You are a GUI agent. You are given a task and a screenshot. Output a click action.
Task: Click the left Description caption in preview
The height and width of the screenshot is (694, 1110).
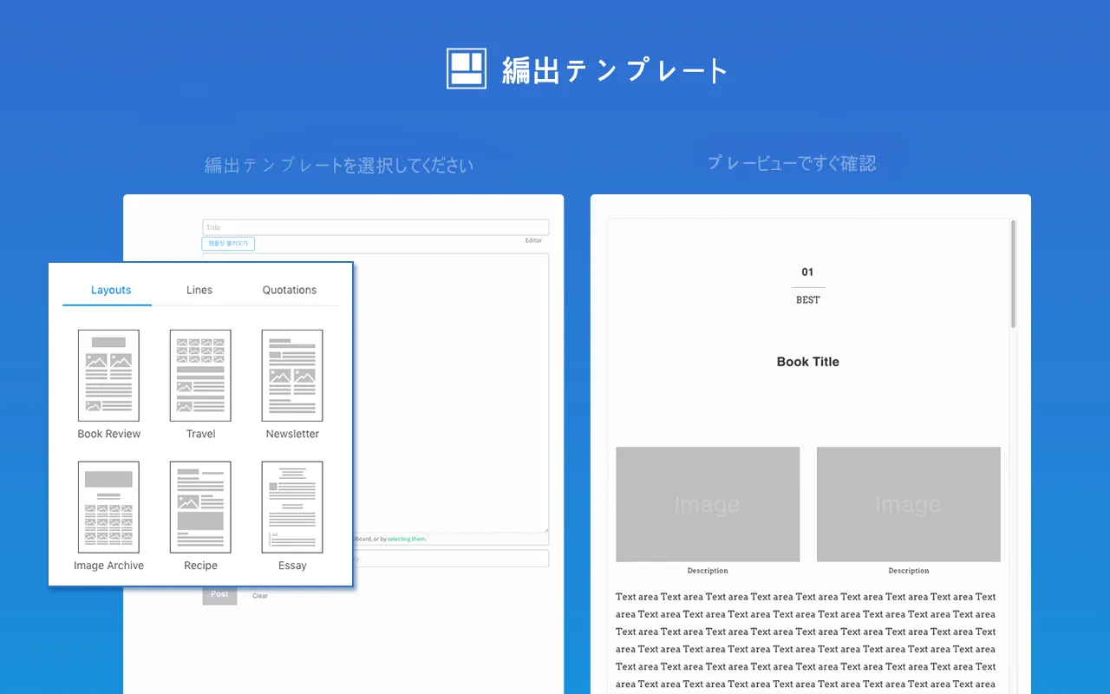708,571
